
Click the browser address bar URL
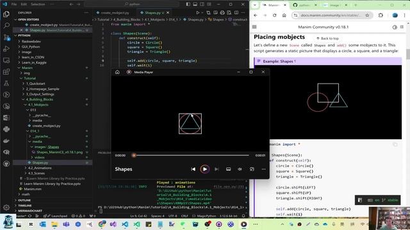330,15
